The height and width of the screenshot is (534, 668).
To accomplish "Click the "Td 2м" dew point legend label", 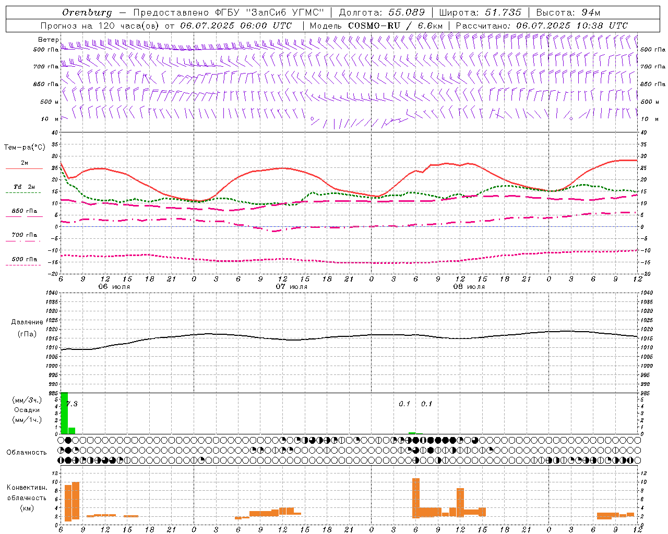I will point(24,187).
